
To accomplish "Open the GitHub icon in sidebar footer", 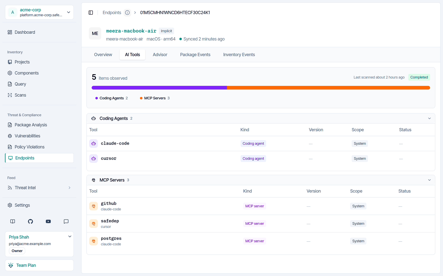I will tap(30, 221).
